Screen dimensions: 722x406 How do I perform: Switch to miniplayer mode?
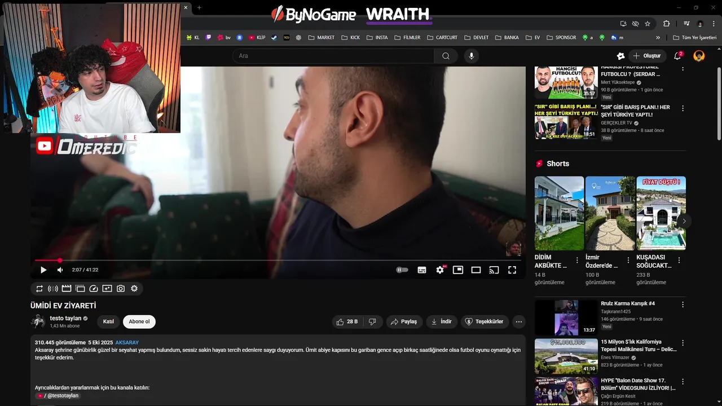click(458, 270)
